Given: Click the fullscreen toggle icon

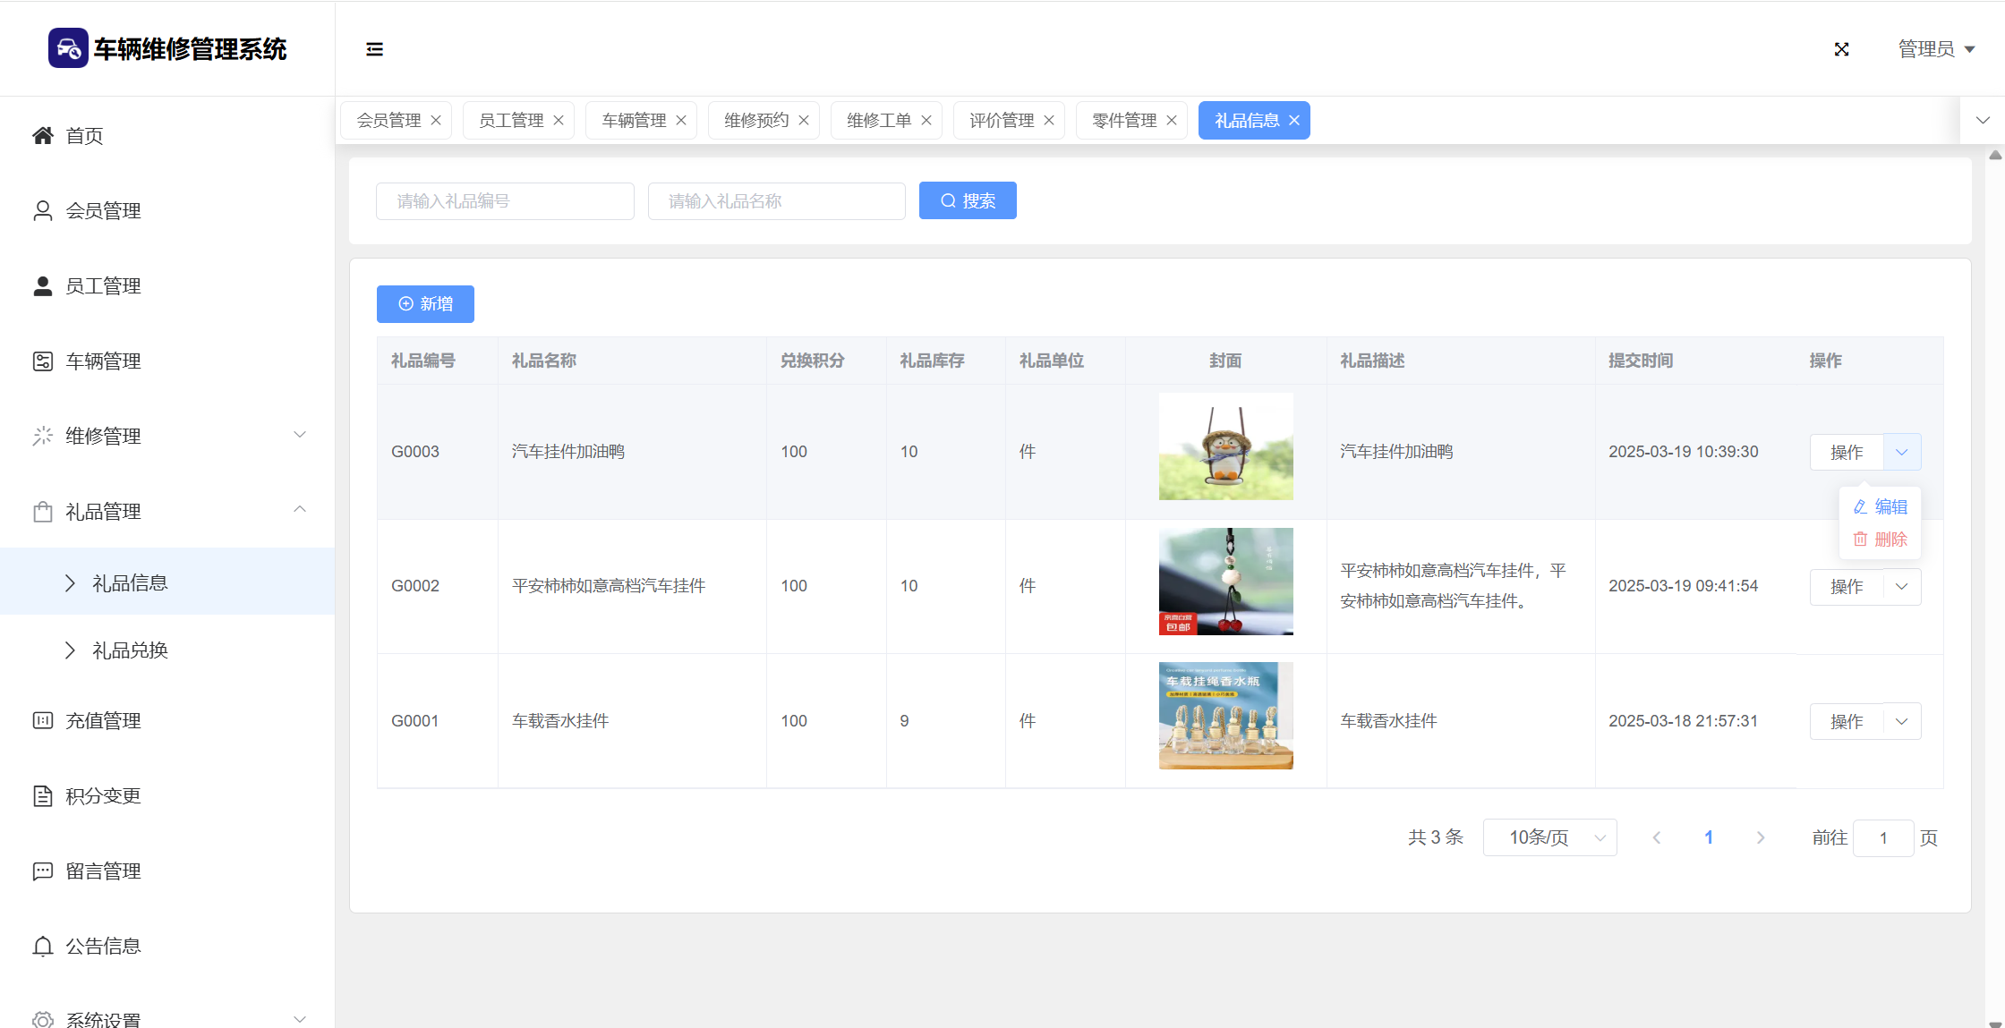Looking at the screenshot, I should pyautogui.click(x=1841, y=49).
